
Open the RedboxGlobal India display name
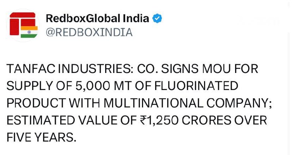coord(97,19)
